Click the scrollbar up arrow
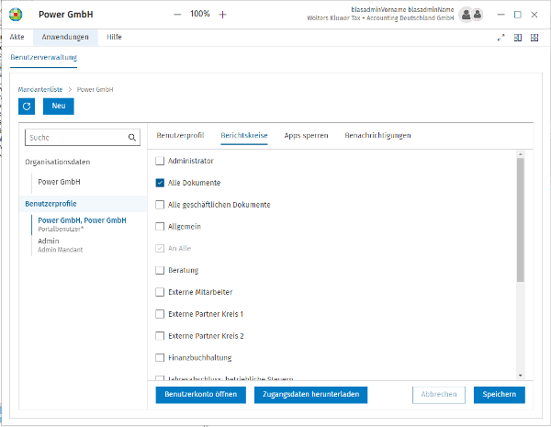The width and height of the screenshot is (551, 427). pos(521,154)
